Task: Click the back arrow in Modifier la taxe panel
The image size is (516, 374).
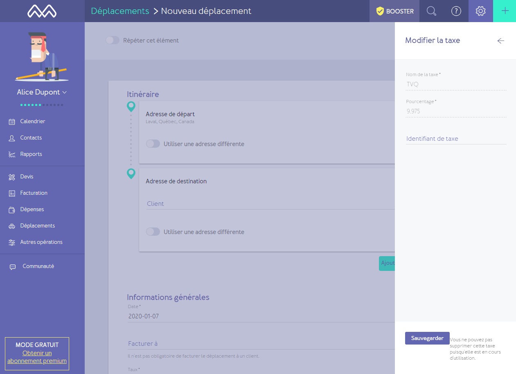Action: (500, 41)
